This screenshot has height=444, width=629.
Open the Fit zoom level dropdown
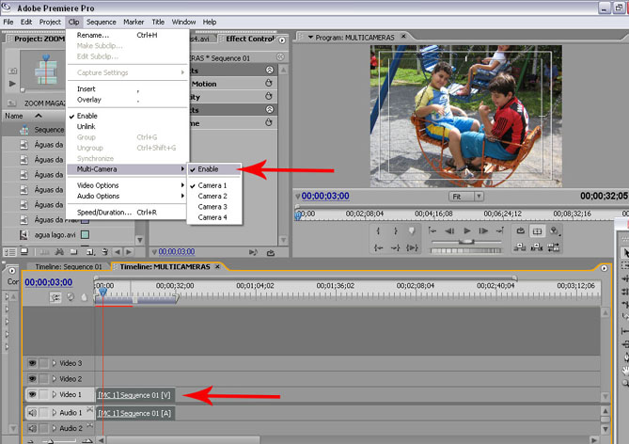tap(467, 198)
